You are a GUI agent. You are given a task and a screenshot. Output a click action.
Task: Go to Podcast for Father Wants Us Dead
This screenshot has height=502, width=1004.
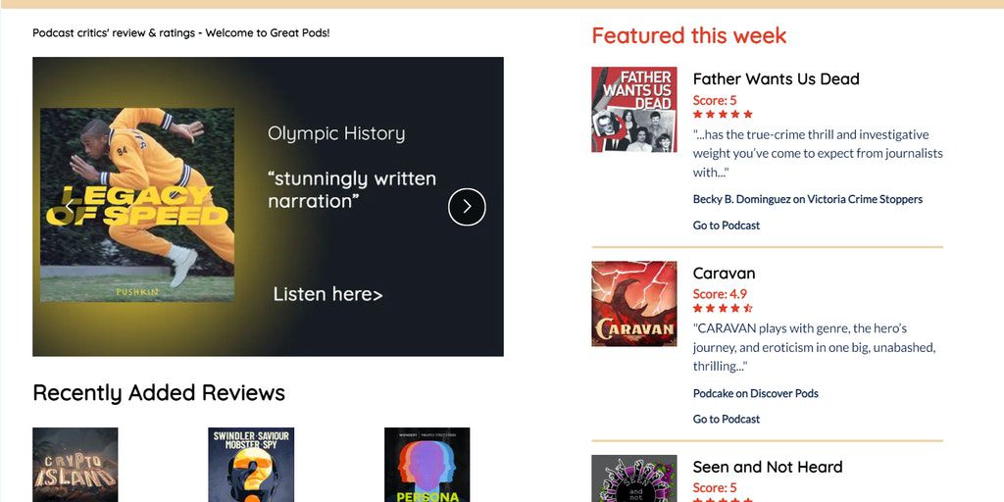click(x=727, y=226)
